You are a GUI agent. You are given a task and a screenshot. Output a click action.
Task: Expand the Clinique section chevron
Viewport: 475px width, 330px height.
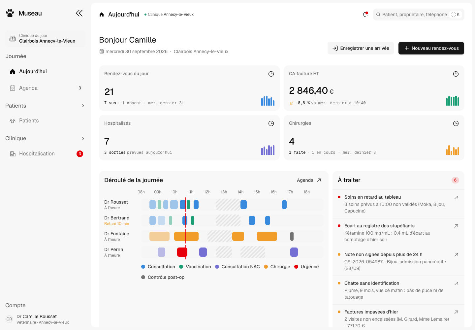pyautogui.click(x=83, y=139)
